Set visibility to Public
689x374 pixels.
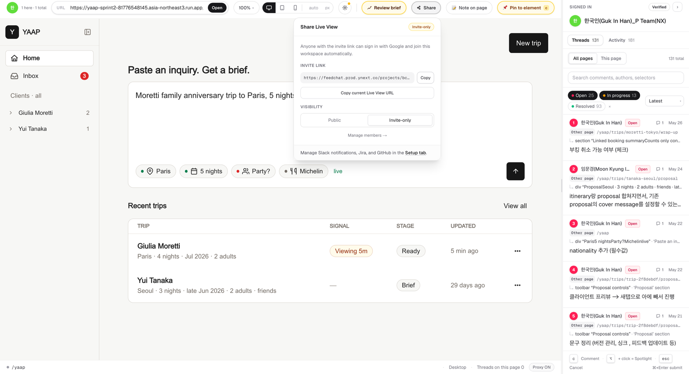coord(334,120)
